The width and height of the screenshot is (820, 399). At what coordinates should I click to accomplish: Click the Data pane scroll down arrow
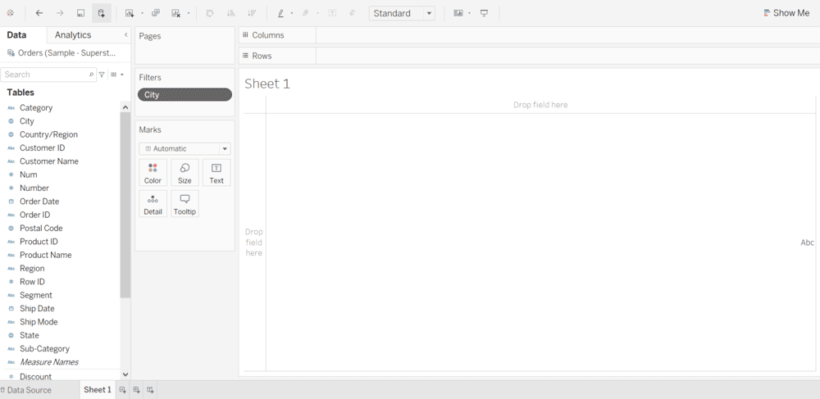point(125,374)
